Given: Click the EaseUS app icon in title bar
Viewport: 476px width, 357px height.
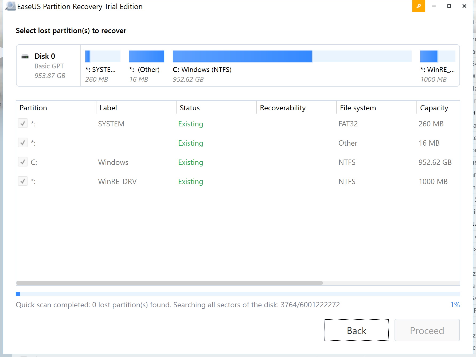Looking at the screenshot, I should (x=10, y=6).
